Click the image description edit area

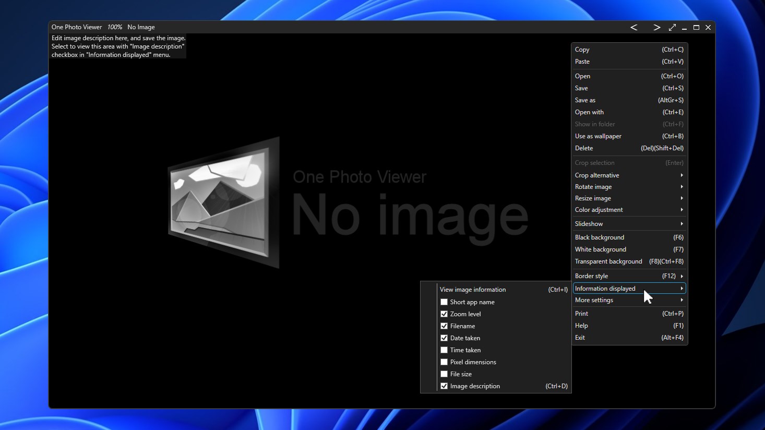118,46
